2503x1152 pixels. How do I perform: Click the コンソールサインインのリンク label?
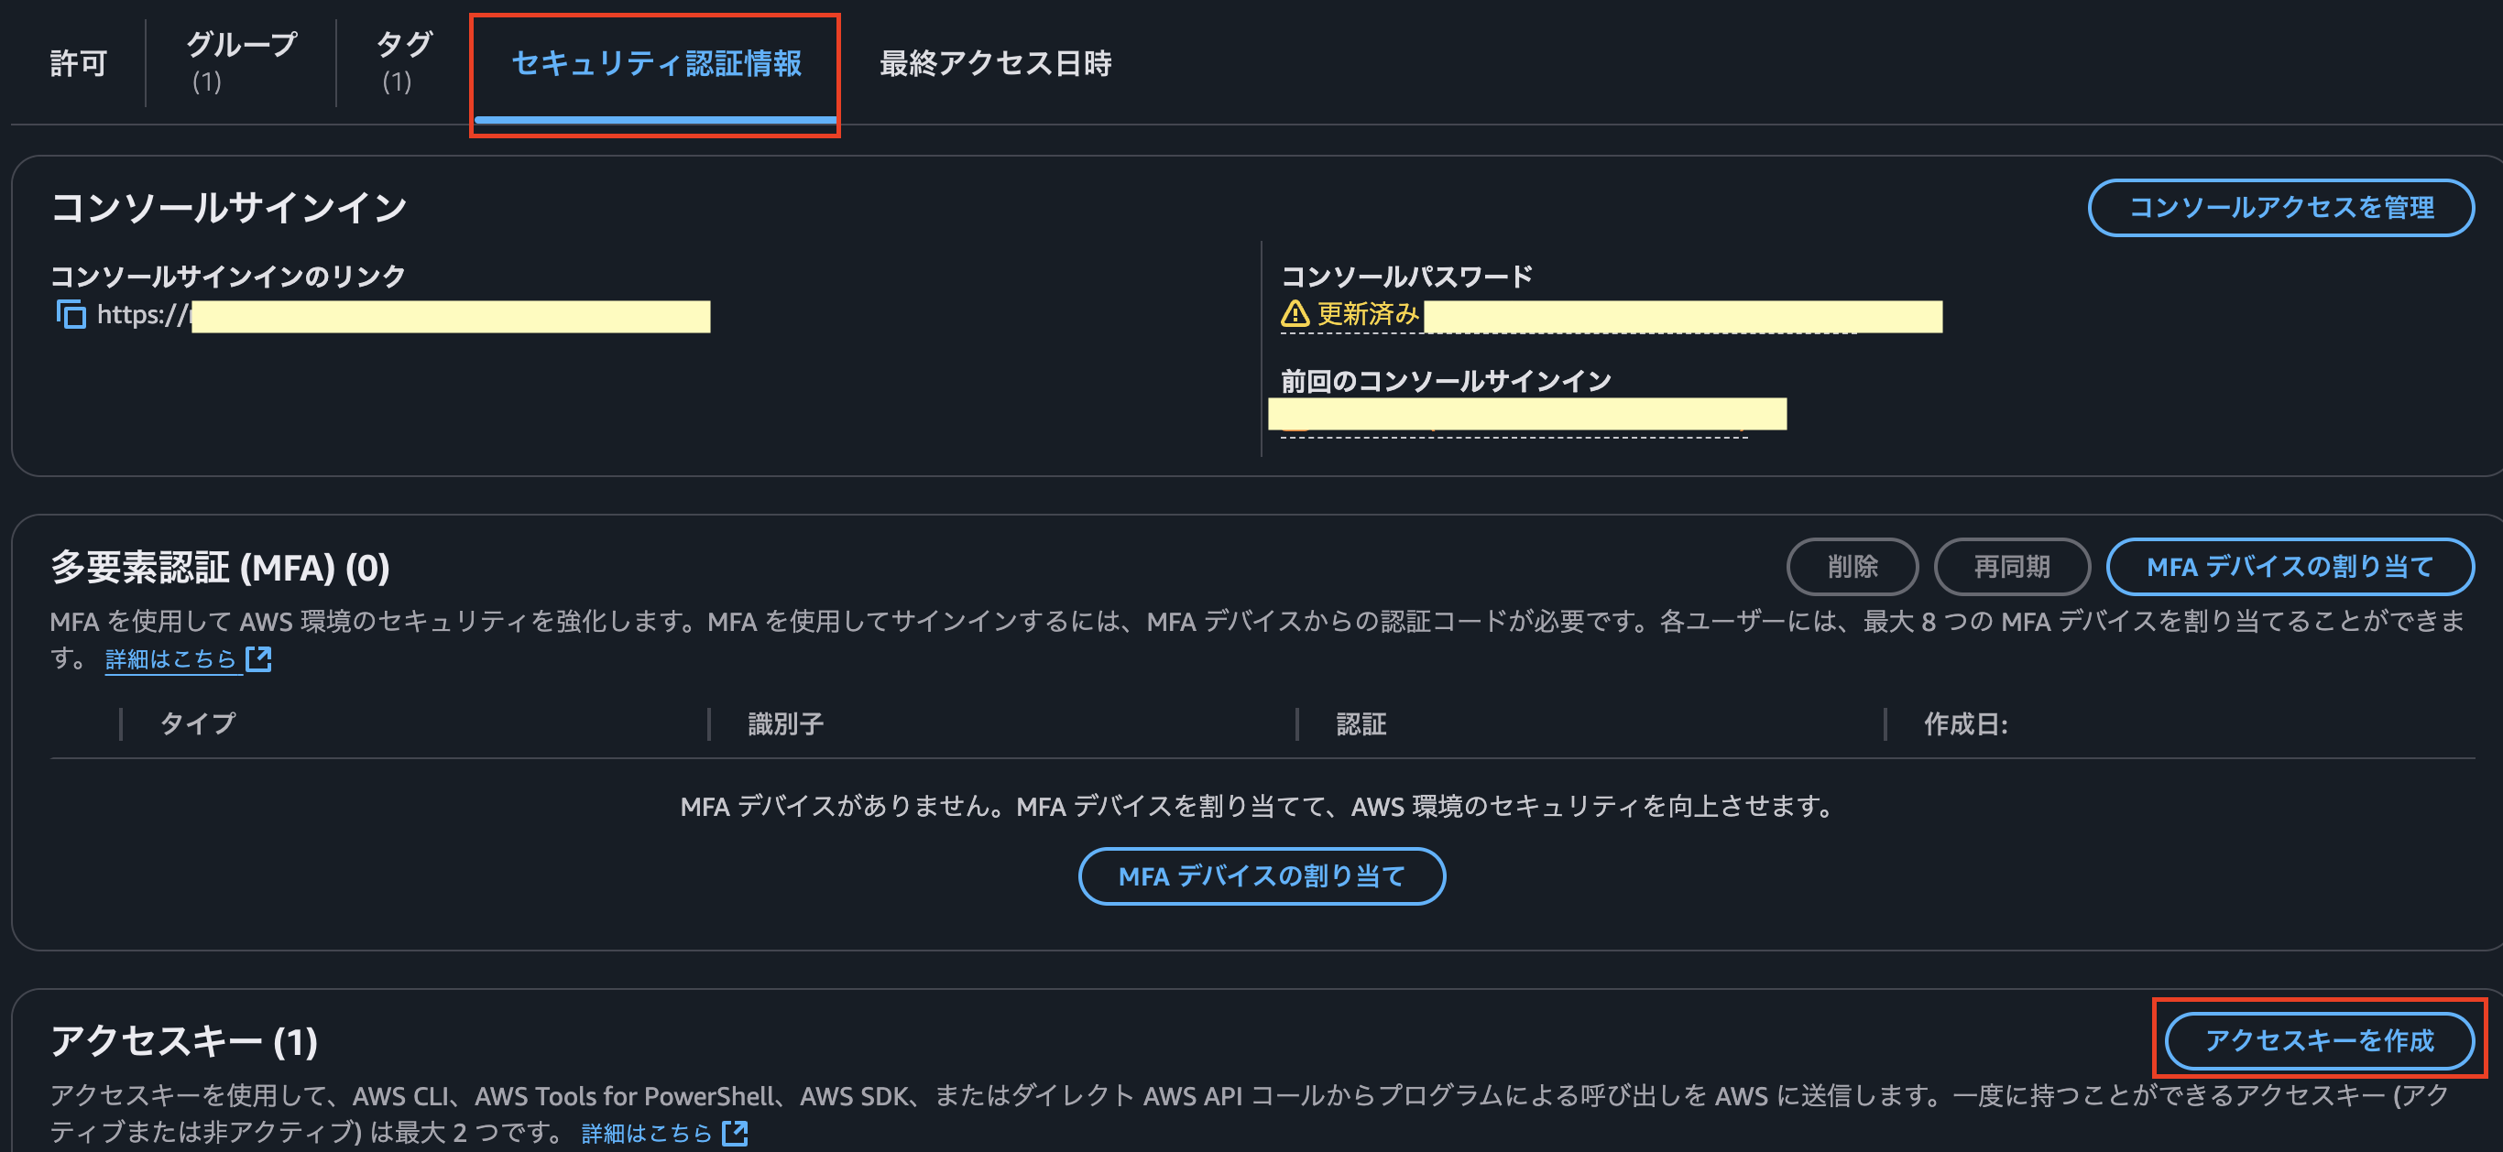[x=227, y=276]
